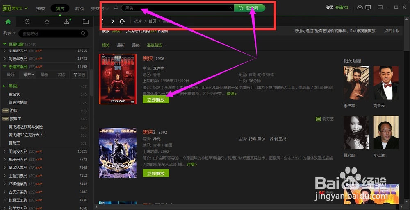Image resolution: width=410 pixels, height=210 pixels.
Task: Open favorites star icon in sidebar
Action: pyautogui.click(x=47, y=22)
